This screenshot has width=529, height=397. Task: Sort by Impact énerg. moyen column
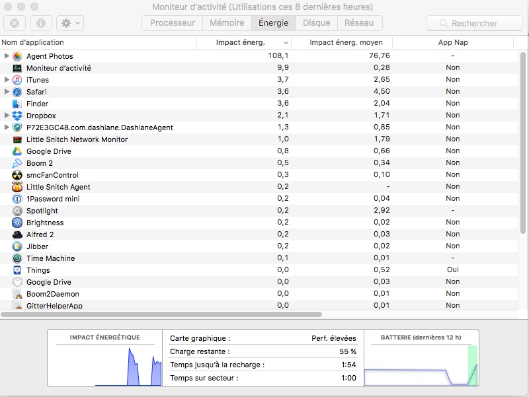point(342,42)
